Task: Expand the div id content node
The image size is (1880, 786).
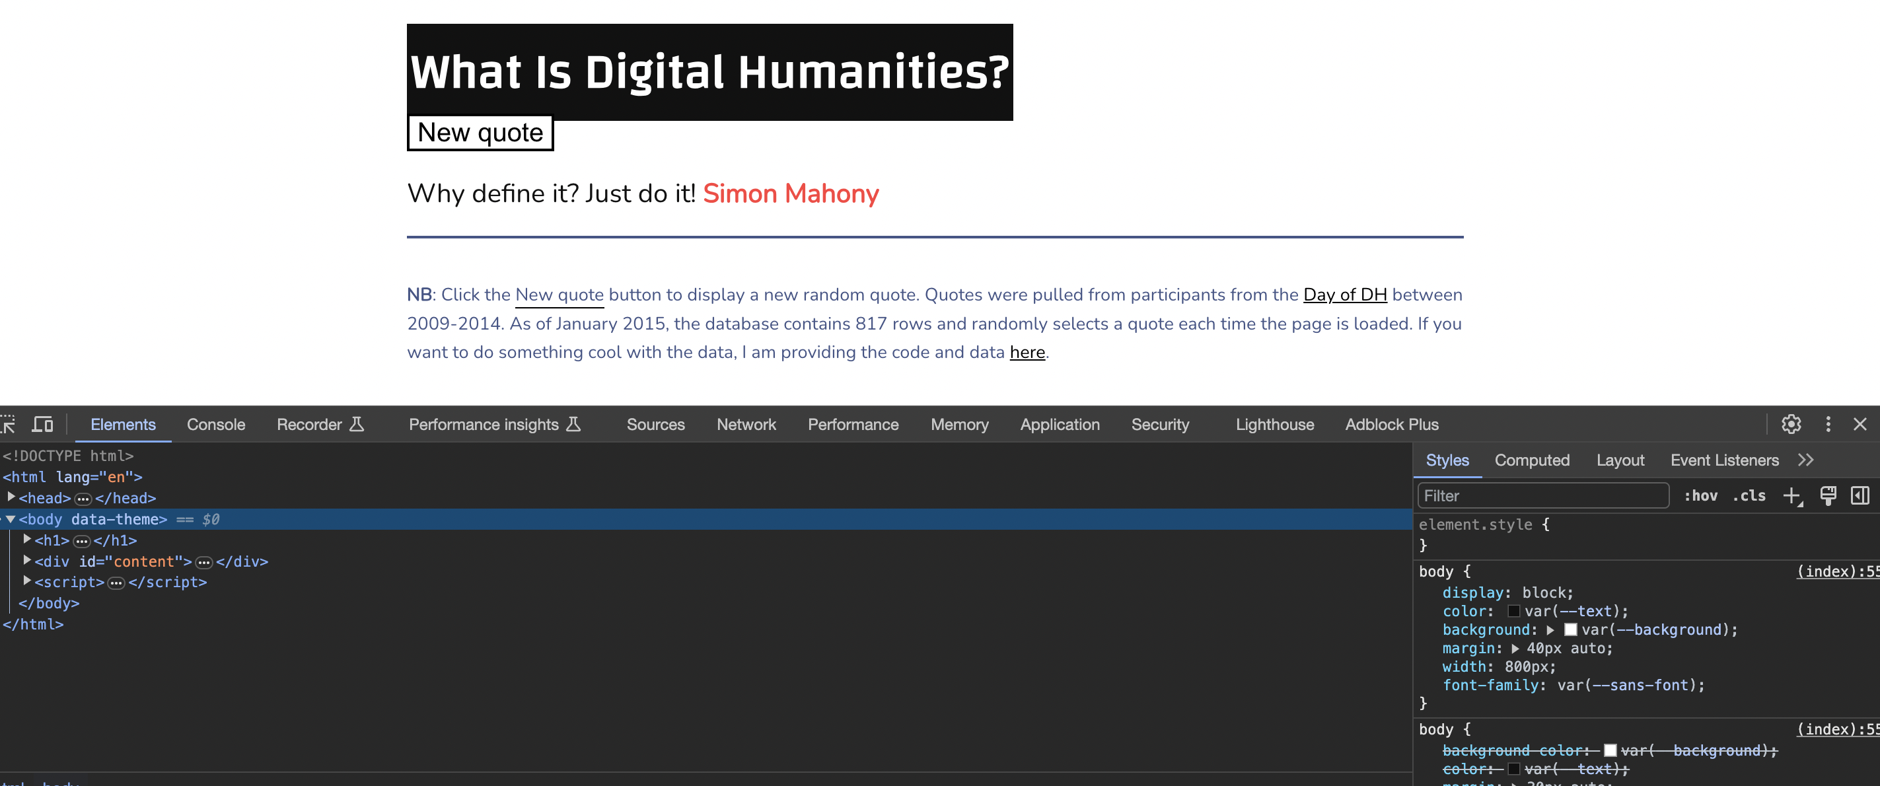Action: [x=27, y=561]
